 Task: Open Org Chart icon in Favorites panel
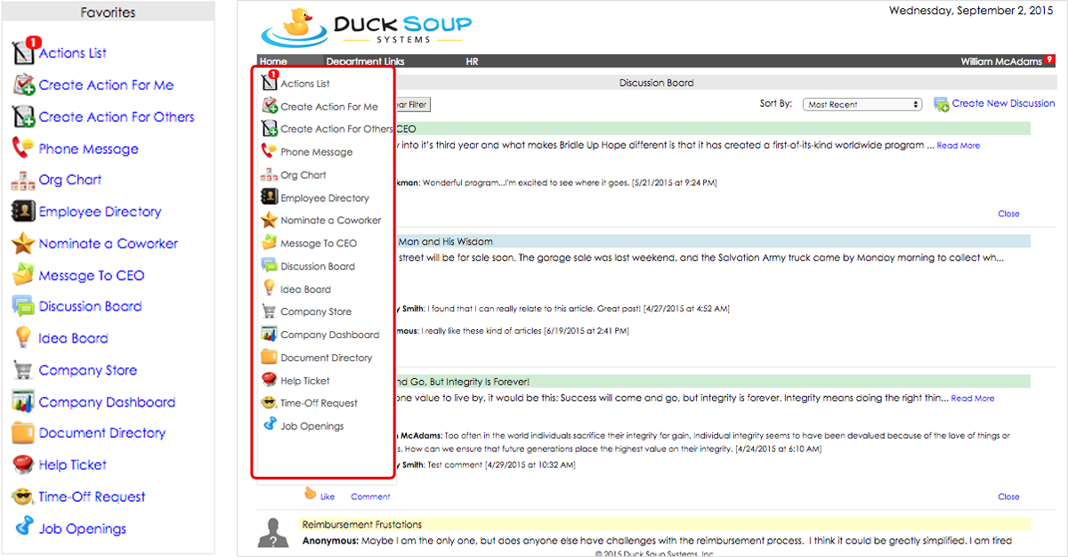tap(23, 181)
